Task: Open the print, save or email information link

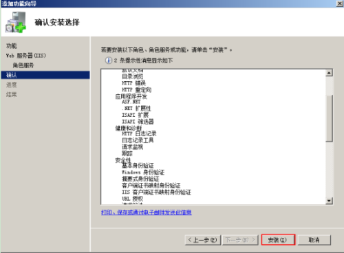Action: 147,212
